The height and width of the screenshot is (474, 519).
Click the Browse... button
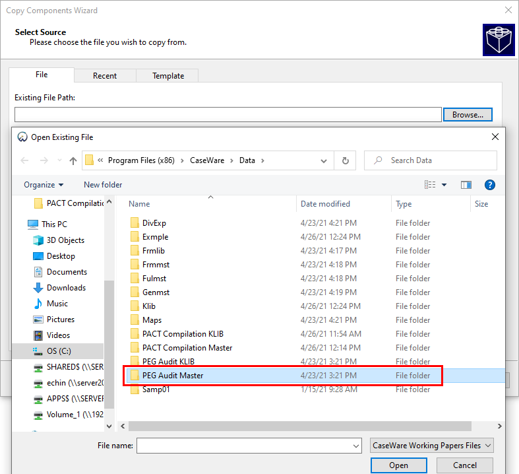tap(468, 115)
